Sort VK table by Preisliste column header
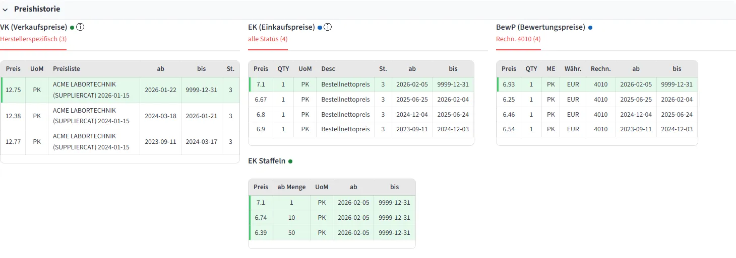Screen dimensions: 736x258 pyautogui.click(x=67, y=69)
